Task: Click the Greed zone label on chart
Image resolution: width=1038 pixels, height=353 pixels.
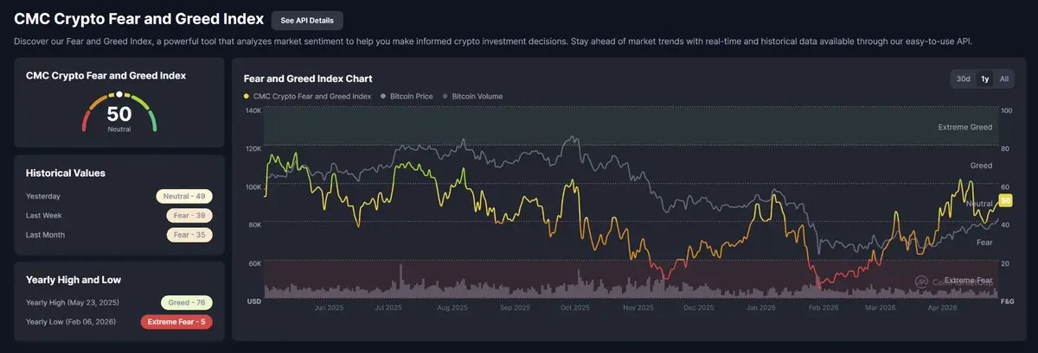Action: click(x=982, y=165)
